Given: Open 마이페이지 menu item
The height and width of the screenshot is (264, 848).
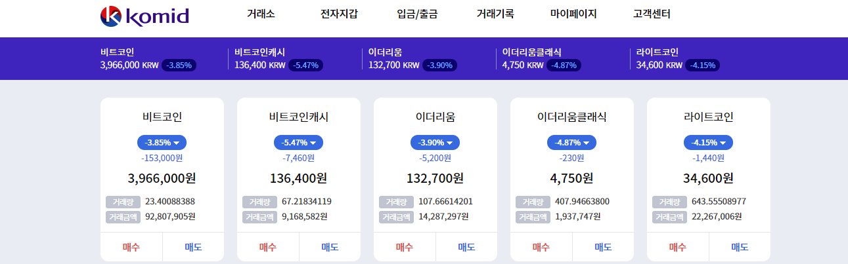Looking at the screenshot, I should (573, 14).
